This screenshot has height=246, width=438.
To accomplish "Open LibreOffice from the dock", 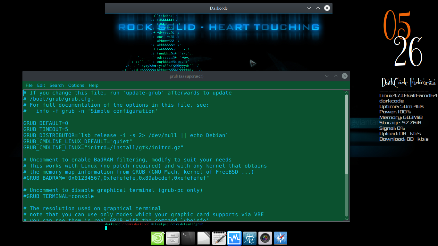I will 204,238.
